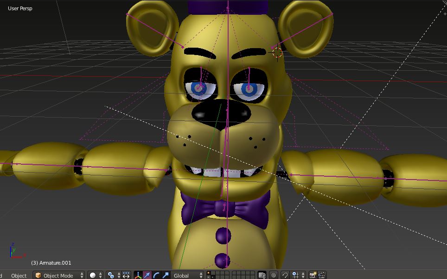Image resolution: width=447 pixels, height=279 pixels.
Task: Click the 3D cursor near the right eyebrow
Action: coord(277,53)
